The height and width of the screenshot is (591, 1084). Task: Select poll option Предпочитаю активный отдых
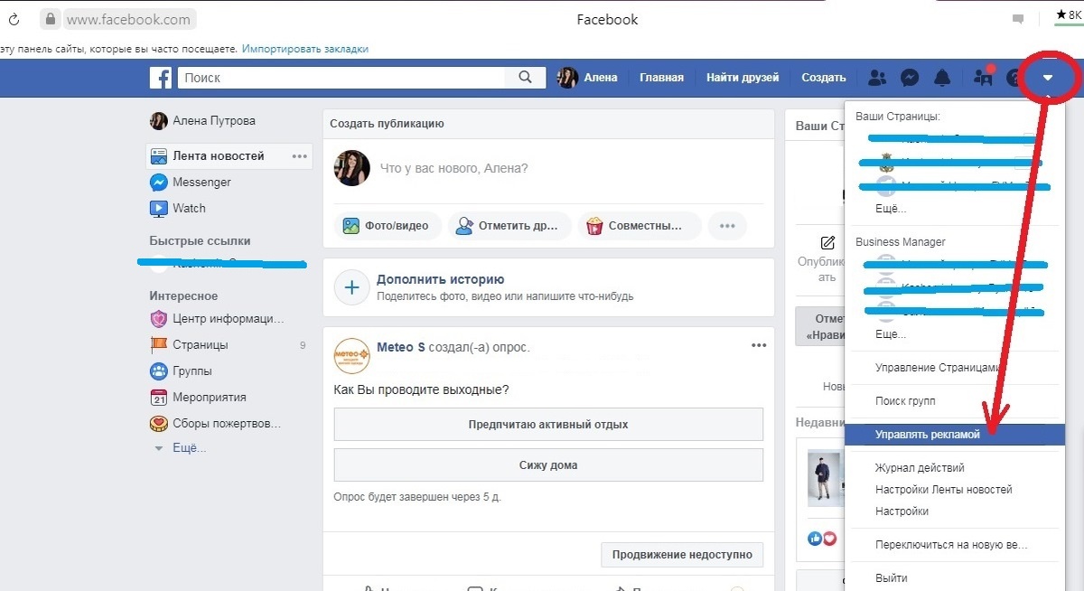(548, 424)
